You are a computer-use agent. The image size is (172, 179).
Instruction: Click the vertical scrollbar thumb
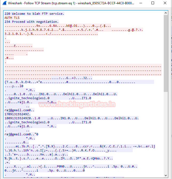pyautogui.click(x=166, y=53)
